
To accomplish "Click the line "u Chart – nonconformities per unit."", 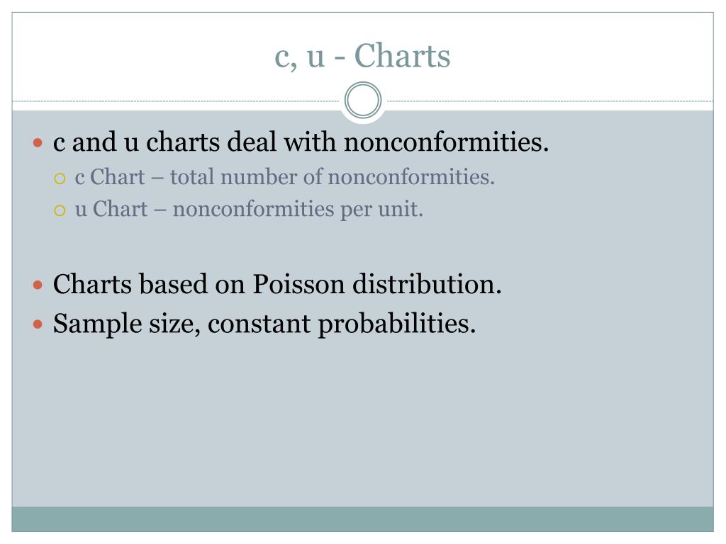I will pos(249,210).
